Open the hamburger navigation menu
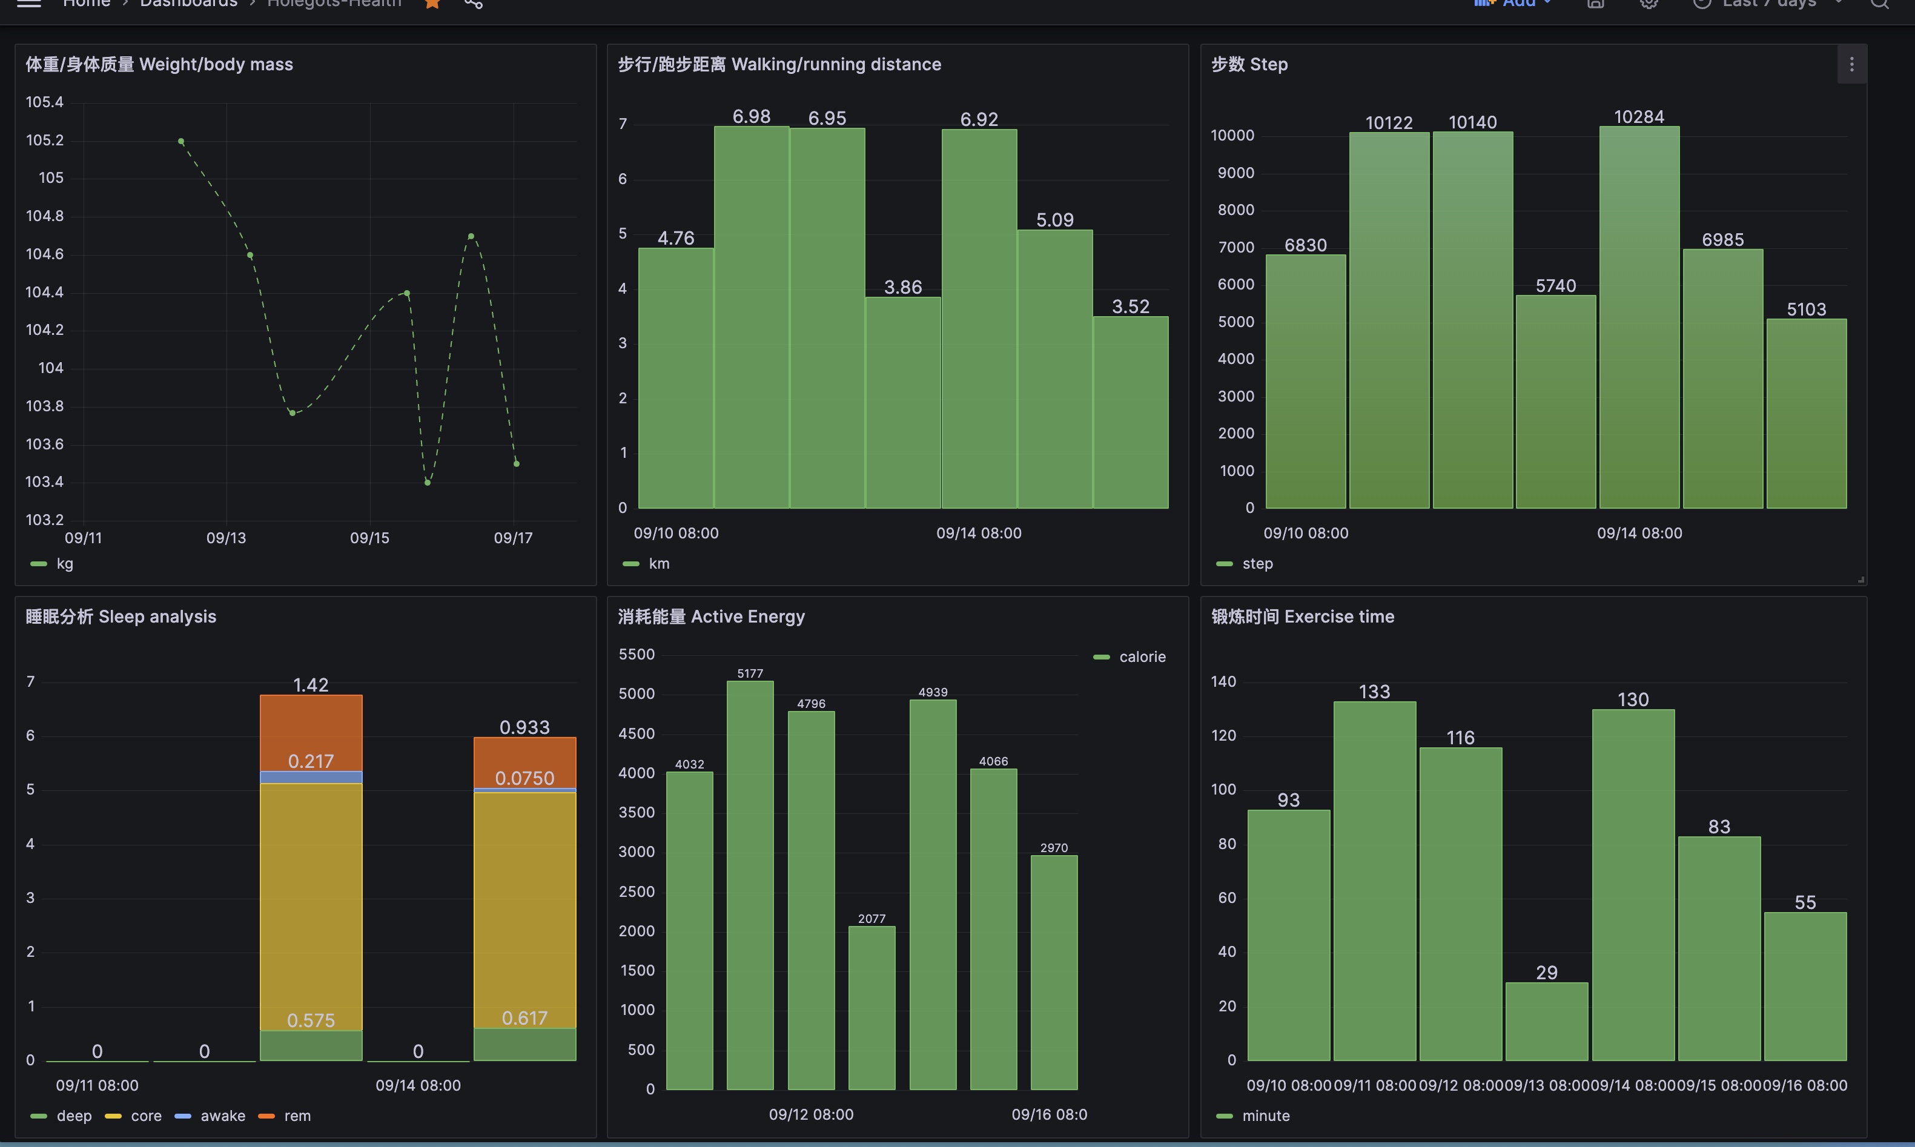 pos(28,3)
